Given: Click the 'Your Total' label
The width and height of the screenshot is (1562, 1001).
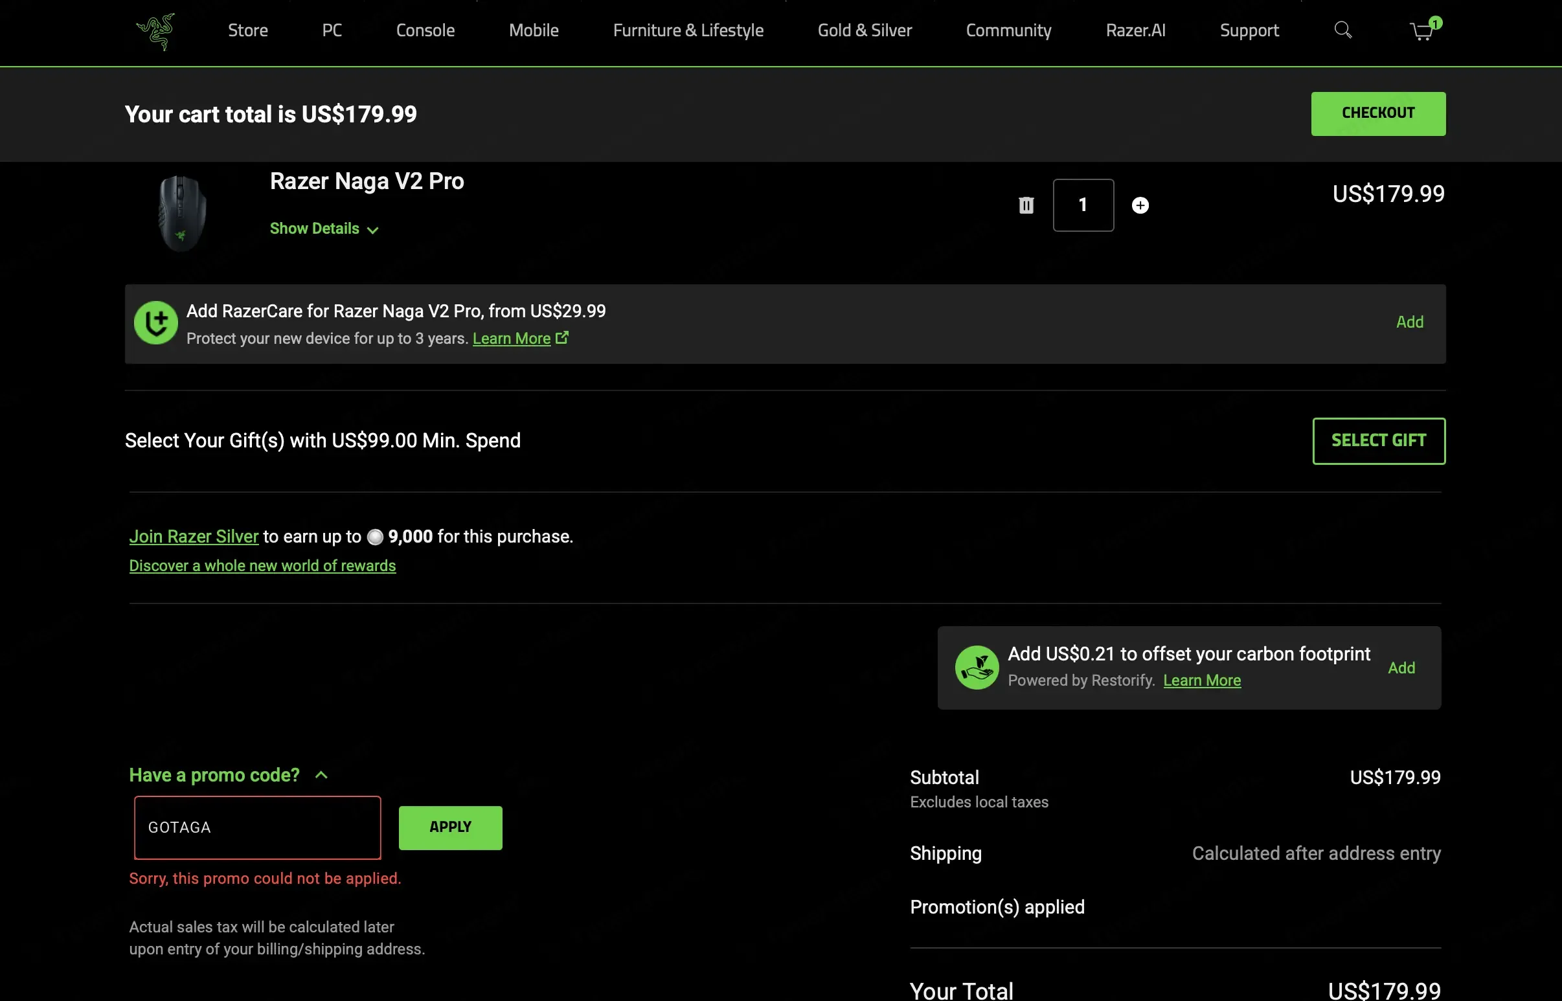Looking at the screenshot, I should pos(961,991).
